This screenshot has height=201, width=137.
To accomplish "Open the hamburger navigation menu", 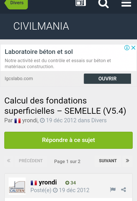I will tap(126, 3).
